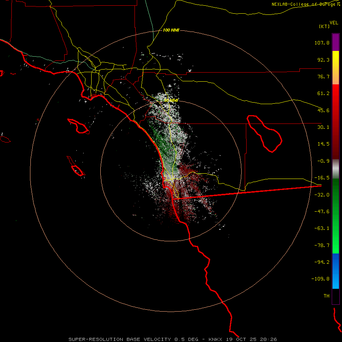
Task: Click the 30.1 velocity scale value
Action: click(323, 127)
